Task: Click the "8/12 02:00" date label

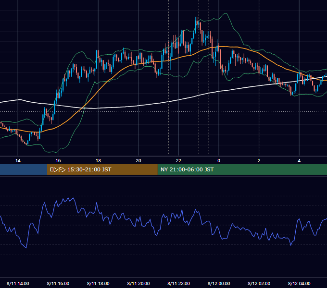Action: [259, 283]
